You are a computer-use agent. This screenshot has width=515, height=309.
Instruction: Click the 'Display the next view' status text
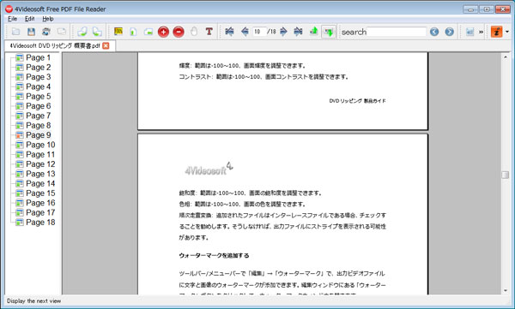pos(33,300)
